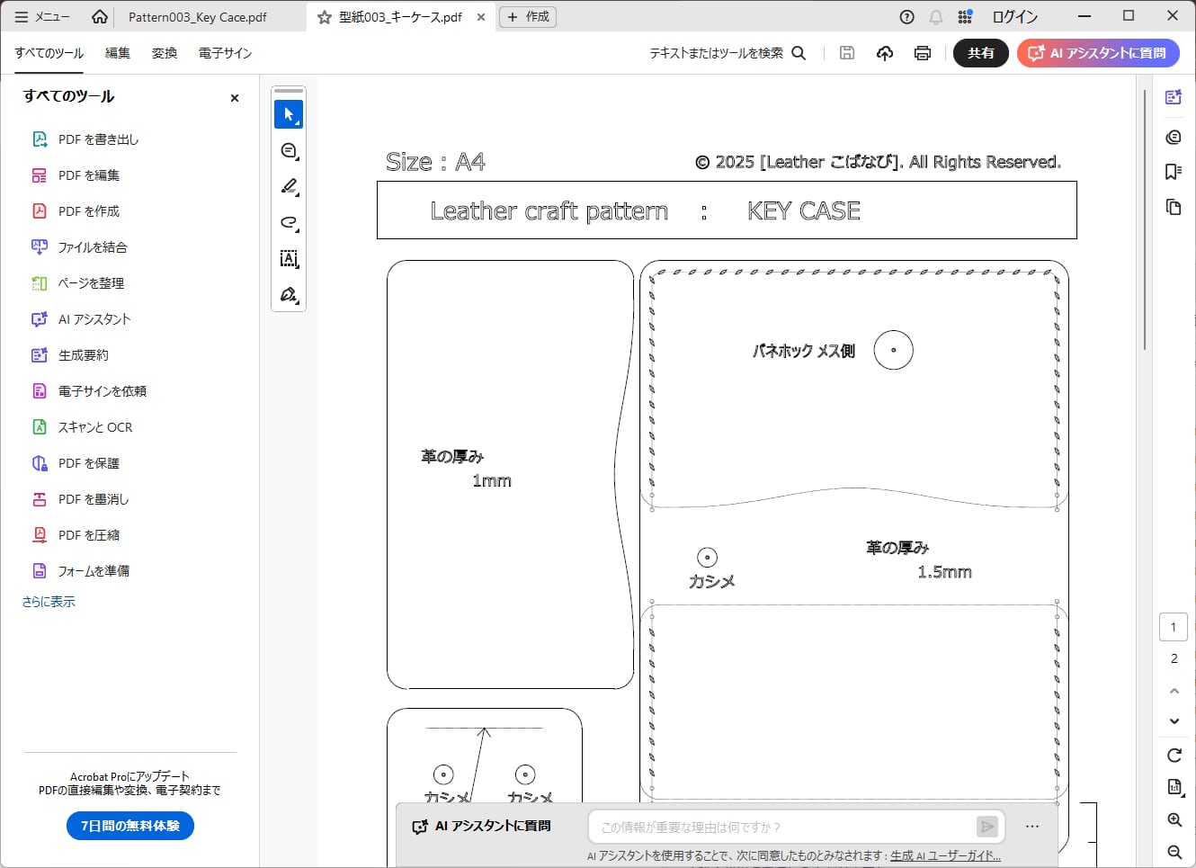Image resolution: width=1196 pixels, height=868 pixels.
Task: Go to previous page with up chevron
Action: [1174, 691]
